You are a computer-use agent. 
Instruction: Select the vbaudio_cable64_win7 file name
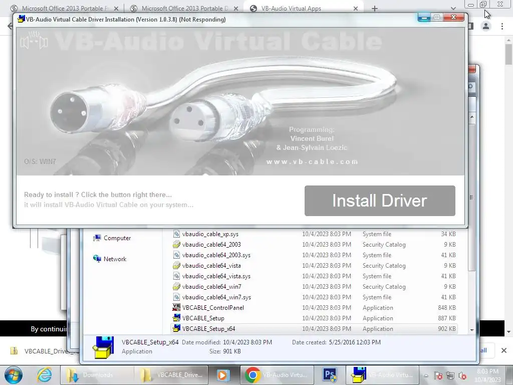click(212, 286)
